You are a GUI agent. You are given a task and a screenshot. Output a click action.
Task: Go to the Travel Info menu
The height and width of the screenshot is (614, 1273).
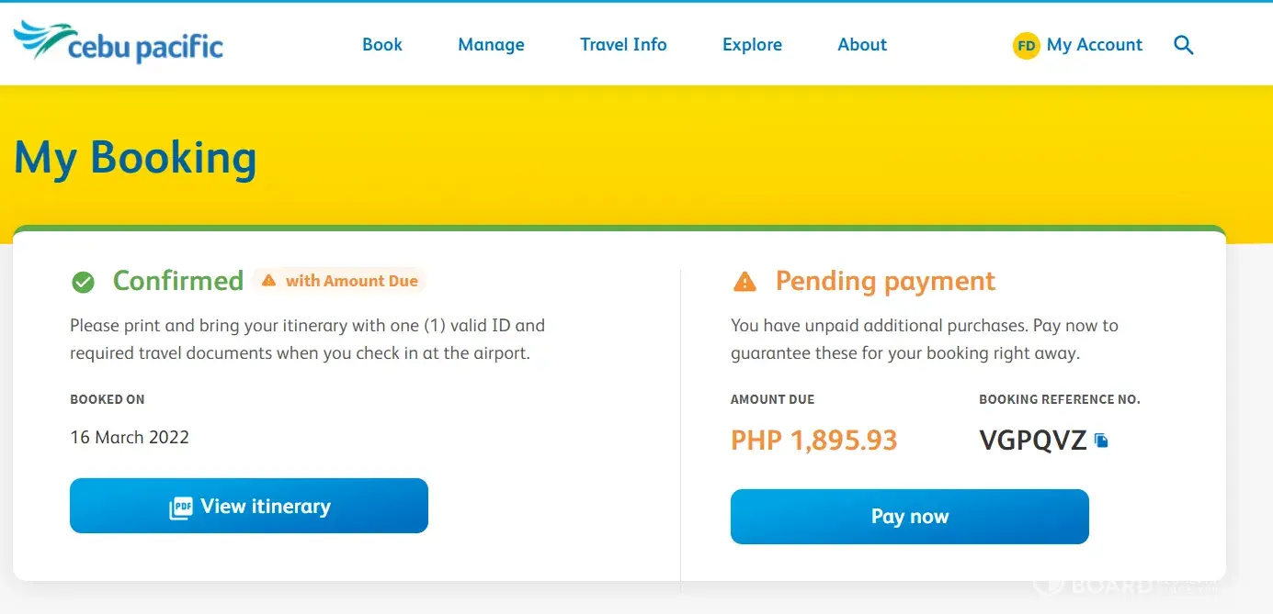(623, 44)
